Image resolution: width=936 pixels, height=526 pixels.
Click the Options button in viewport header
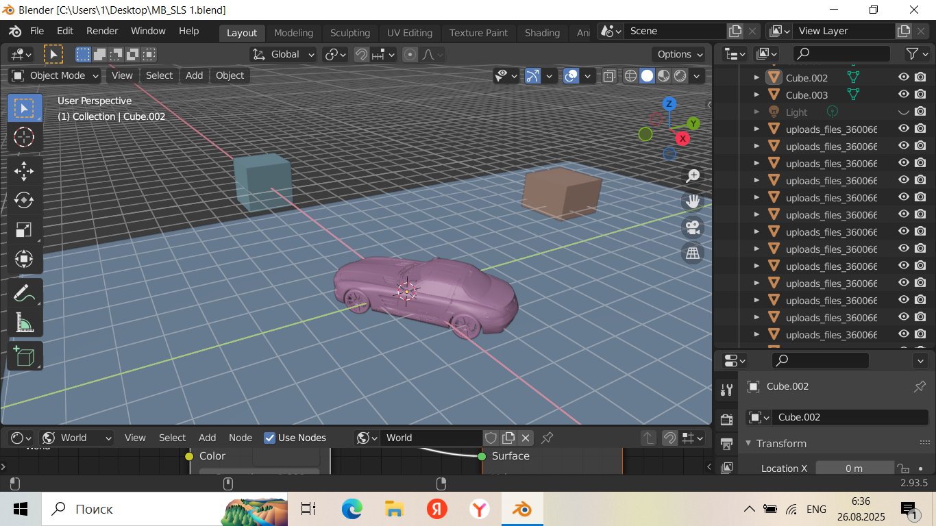point(680,54)
